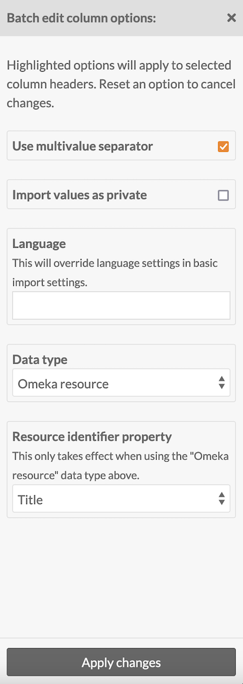
Task: Click the Data type section heading
Action: (x=39, y=360)
